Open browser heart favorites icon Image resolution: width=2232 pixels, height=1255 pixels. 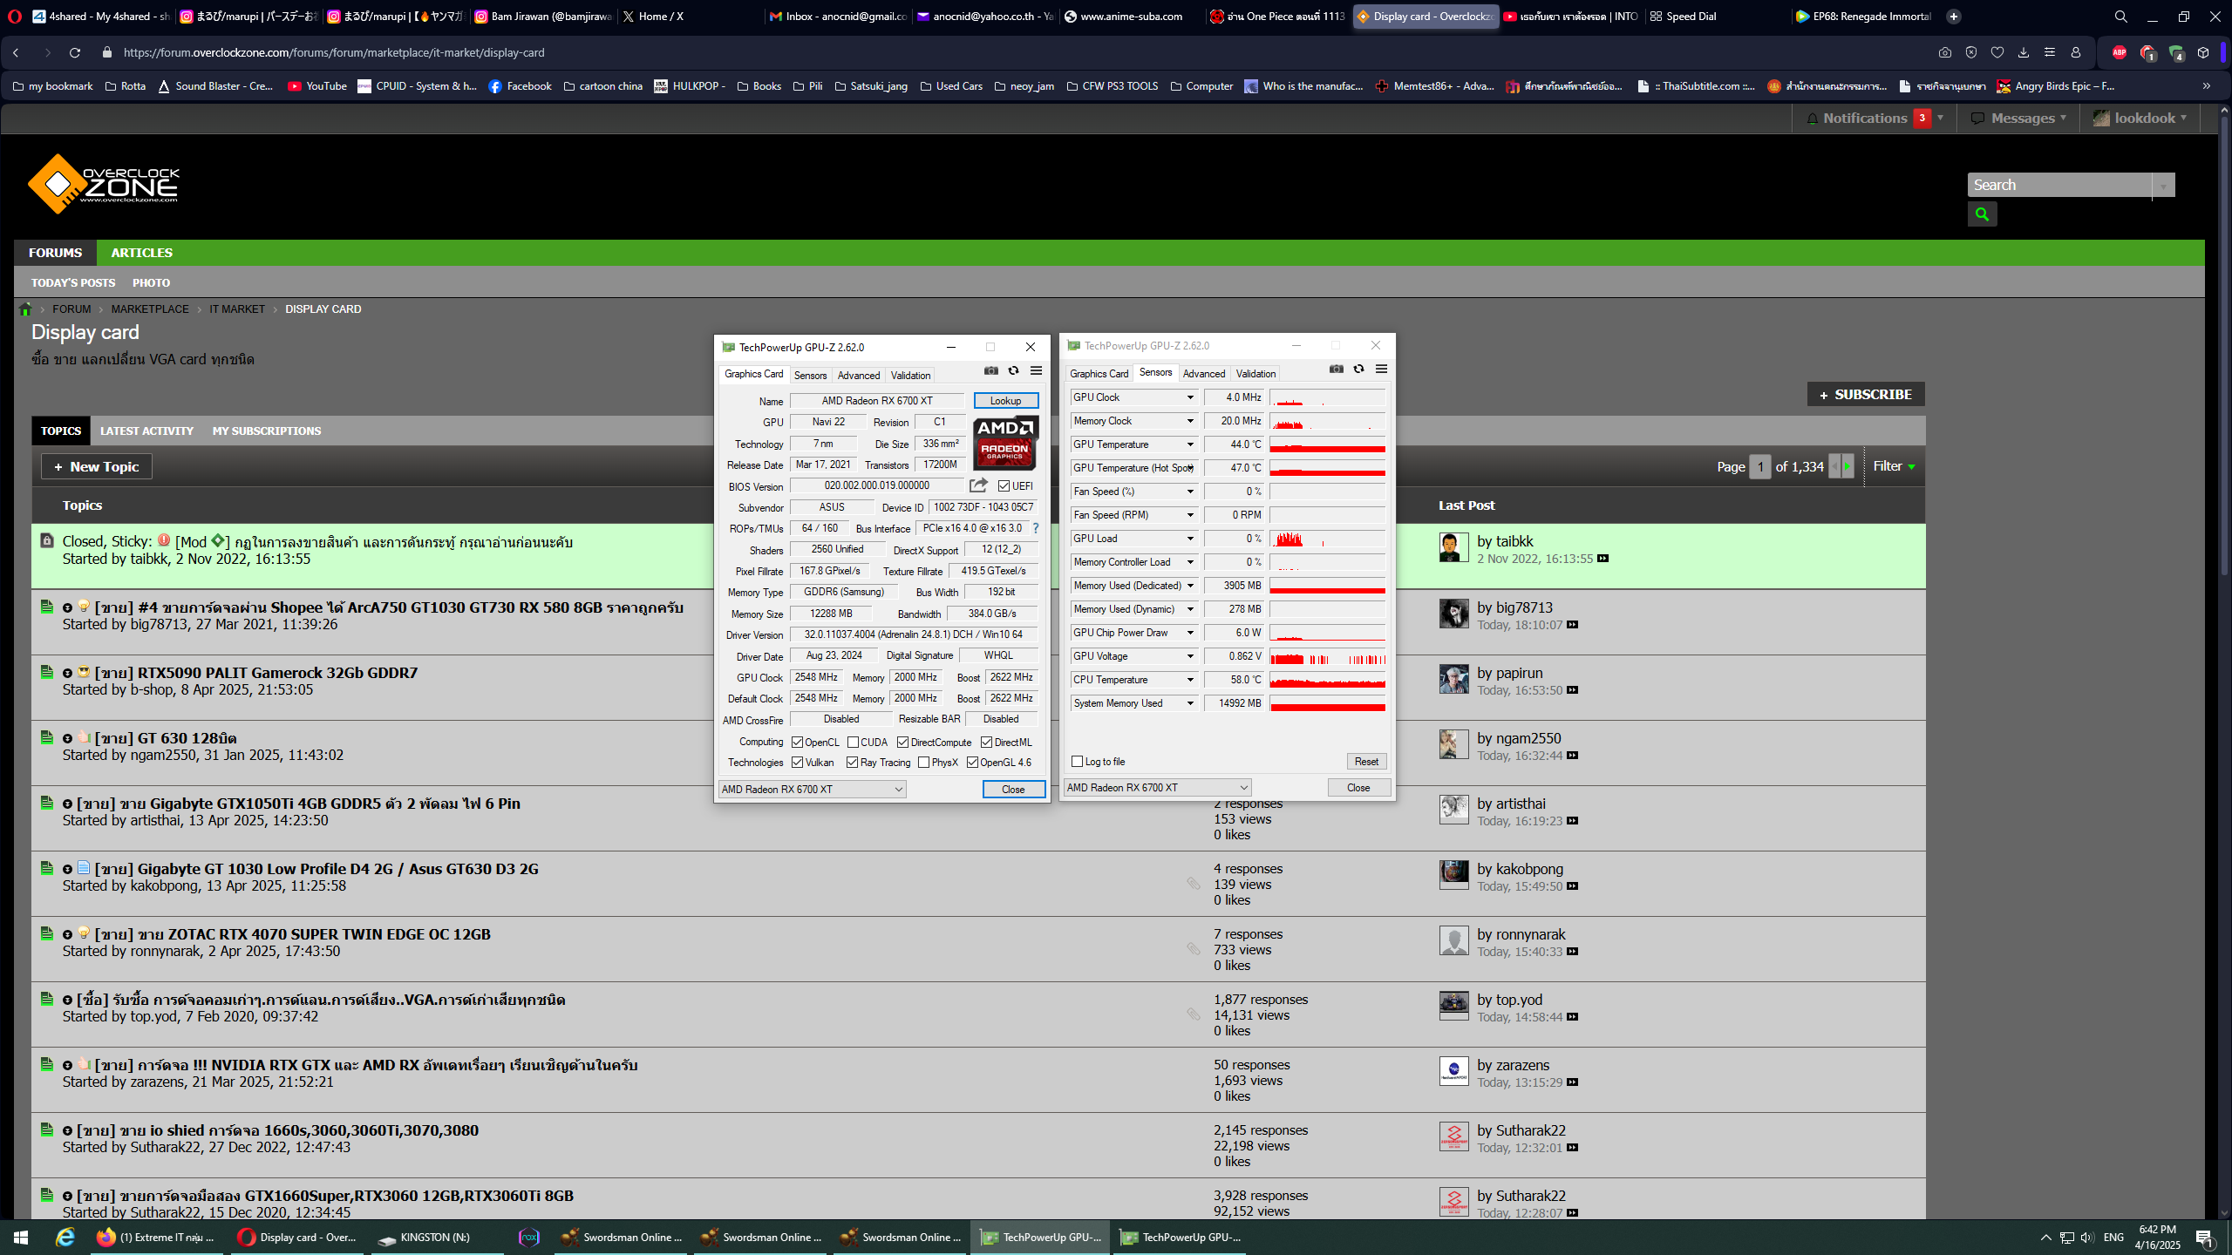[1997, 52]
